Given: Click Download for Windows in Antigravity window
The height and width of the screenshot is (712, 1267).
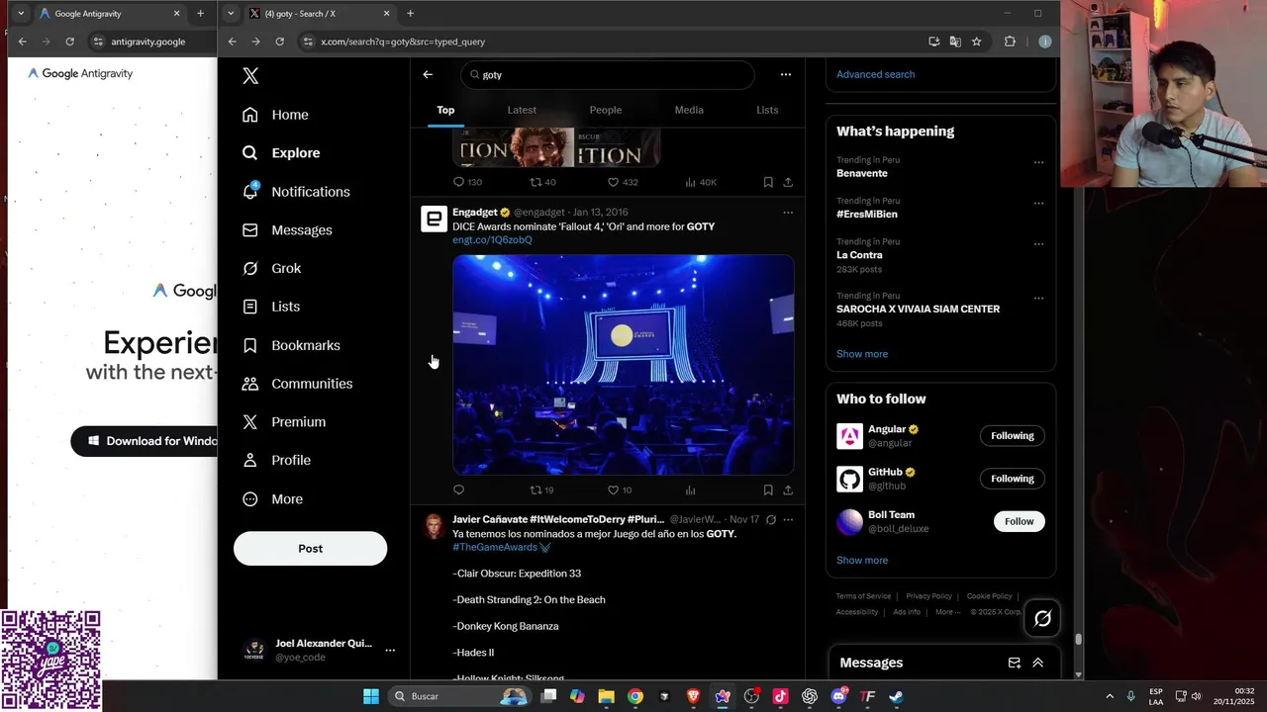Looking at the screenshot, I should pos(145,441).
